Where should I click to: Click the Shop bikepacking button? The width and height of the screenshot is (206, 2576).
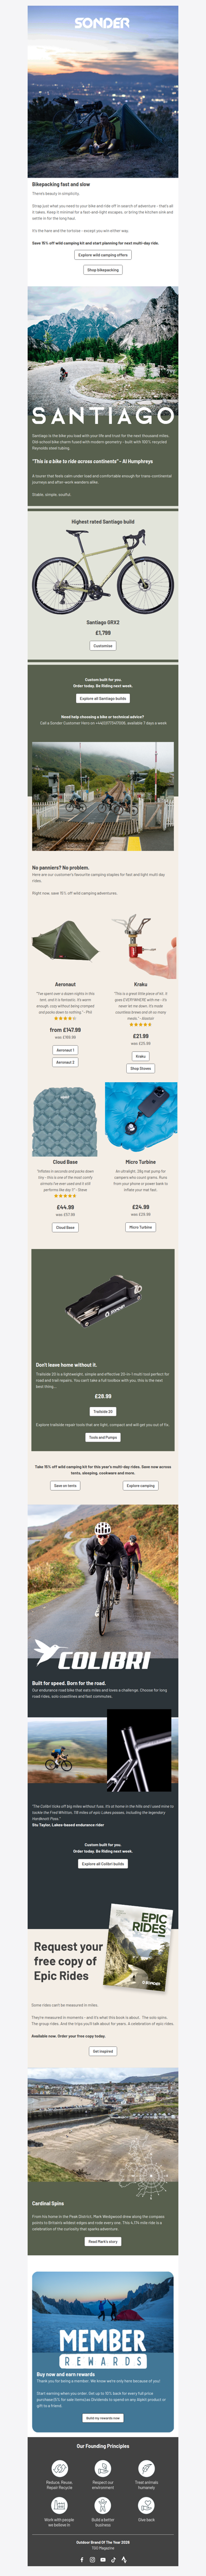[x=102, y=270]
